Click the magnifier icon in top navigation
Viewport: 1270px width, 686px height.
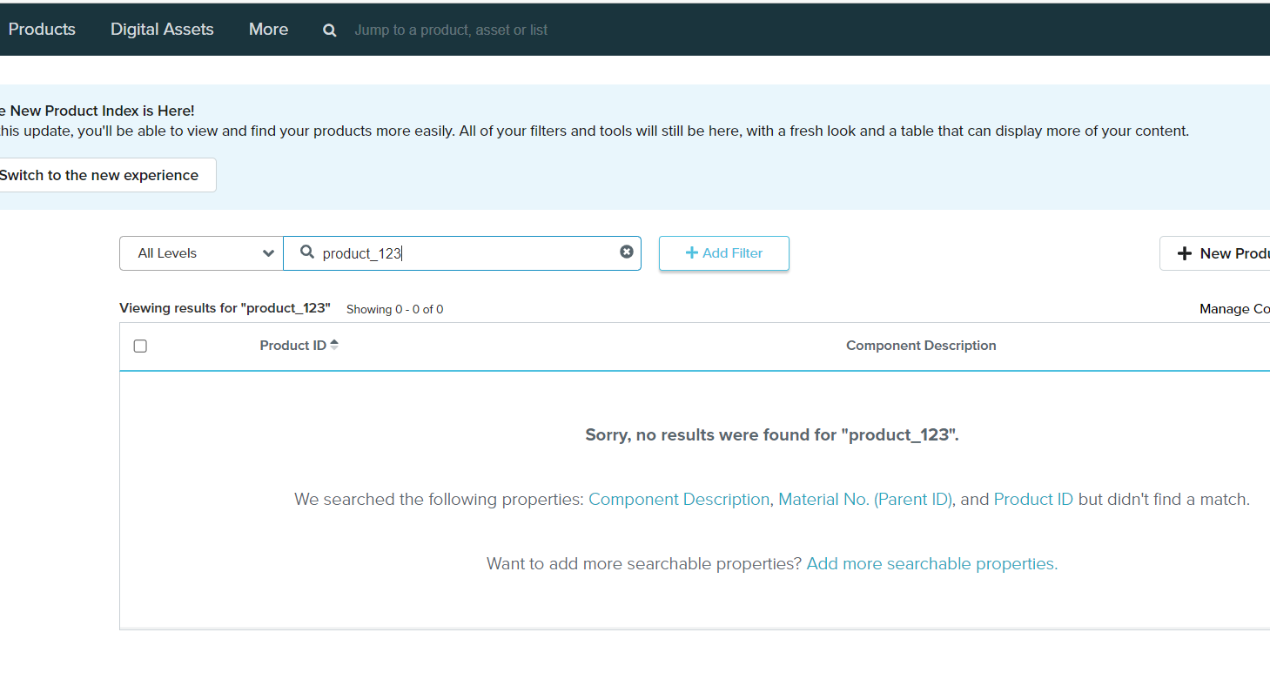point(330,30)
